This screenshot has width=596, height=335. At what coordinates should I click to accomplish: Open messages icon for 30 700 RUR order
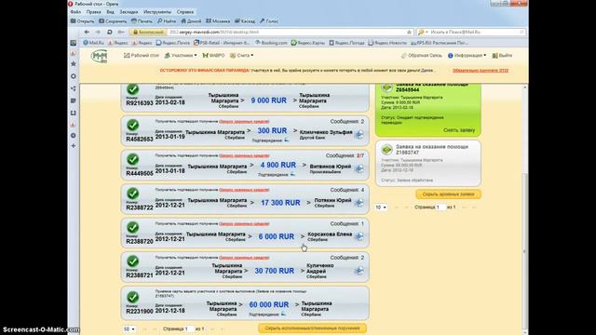click(359, 271)
